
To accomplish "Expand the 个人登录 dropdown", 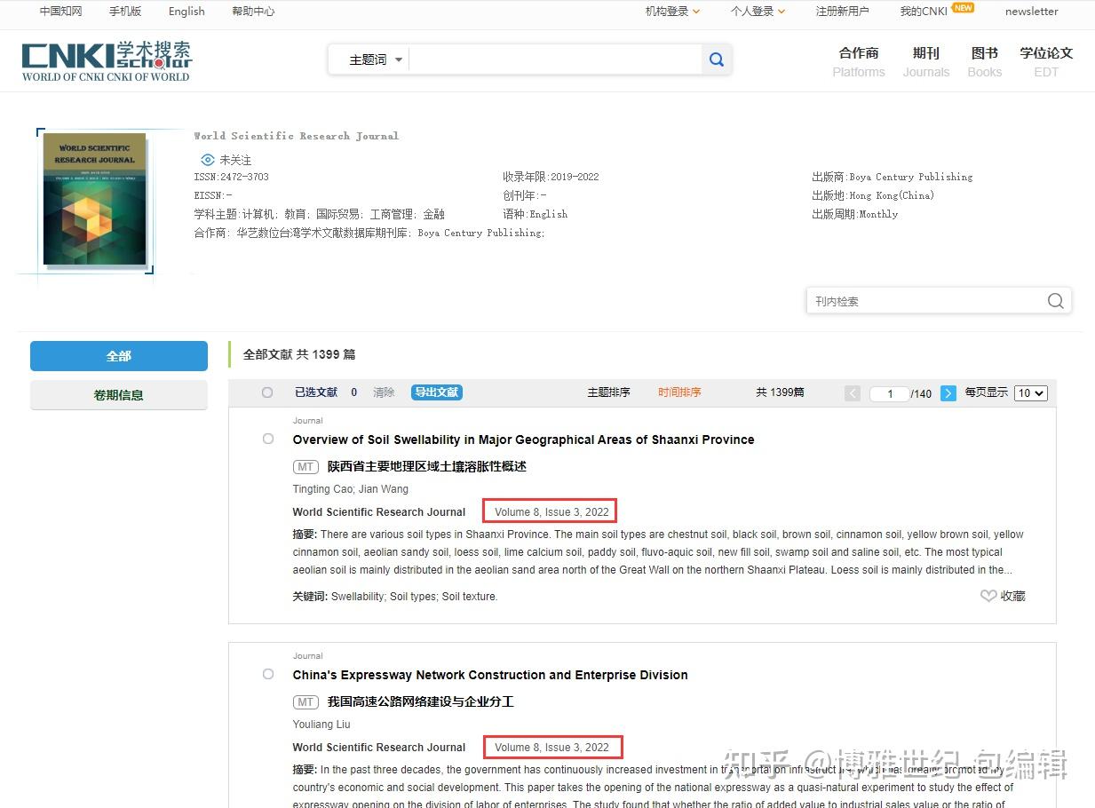I will point(758,12).
